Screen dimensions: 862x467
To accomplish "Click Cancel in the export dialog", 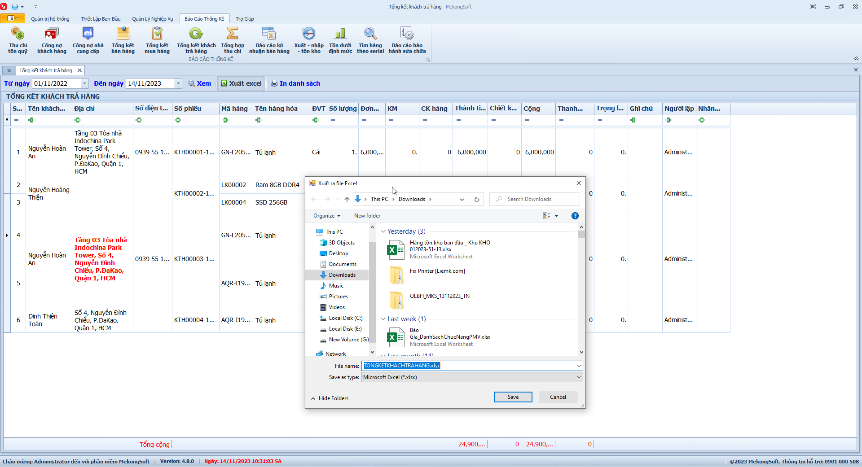I will [558, 397].
